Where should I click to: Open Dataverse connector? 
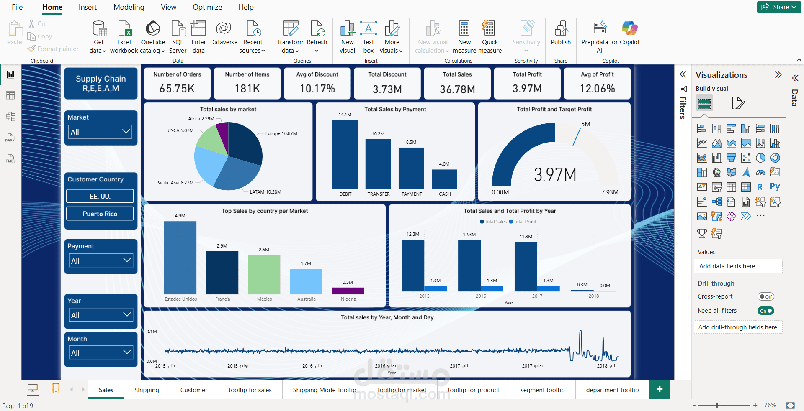click(224, 33)
